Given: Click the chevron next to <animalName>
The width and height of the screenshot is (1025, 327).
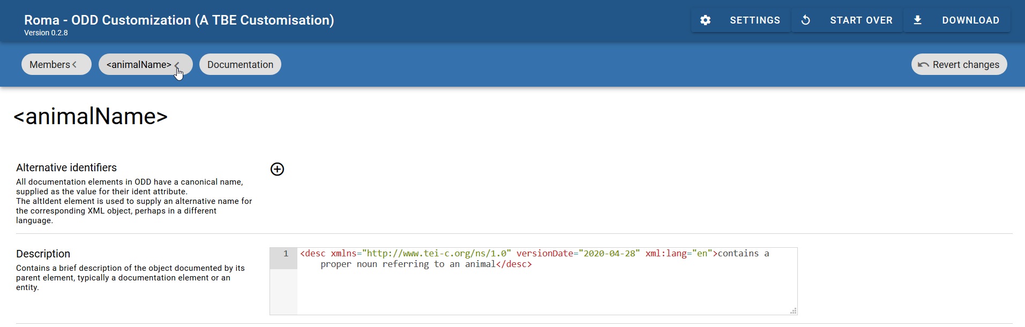Looking at the screenshot, I should click(x=177, y=65).
